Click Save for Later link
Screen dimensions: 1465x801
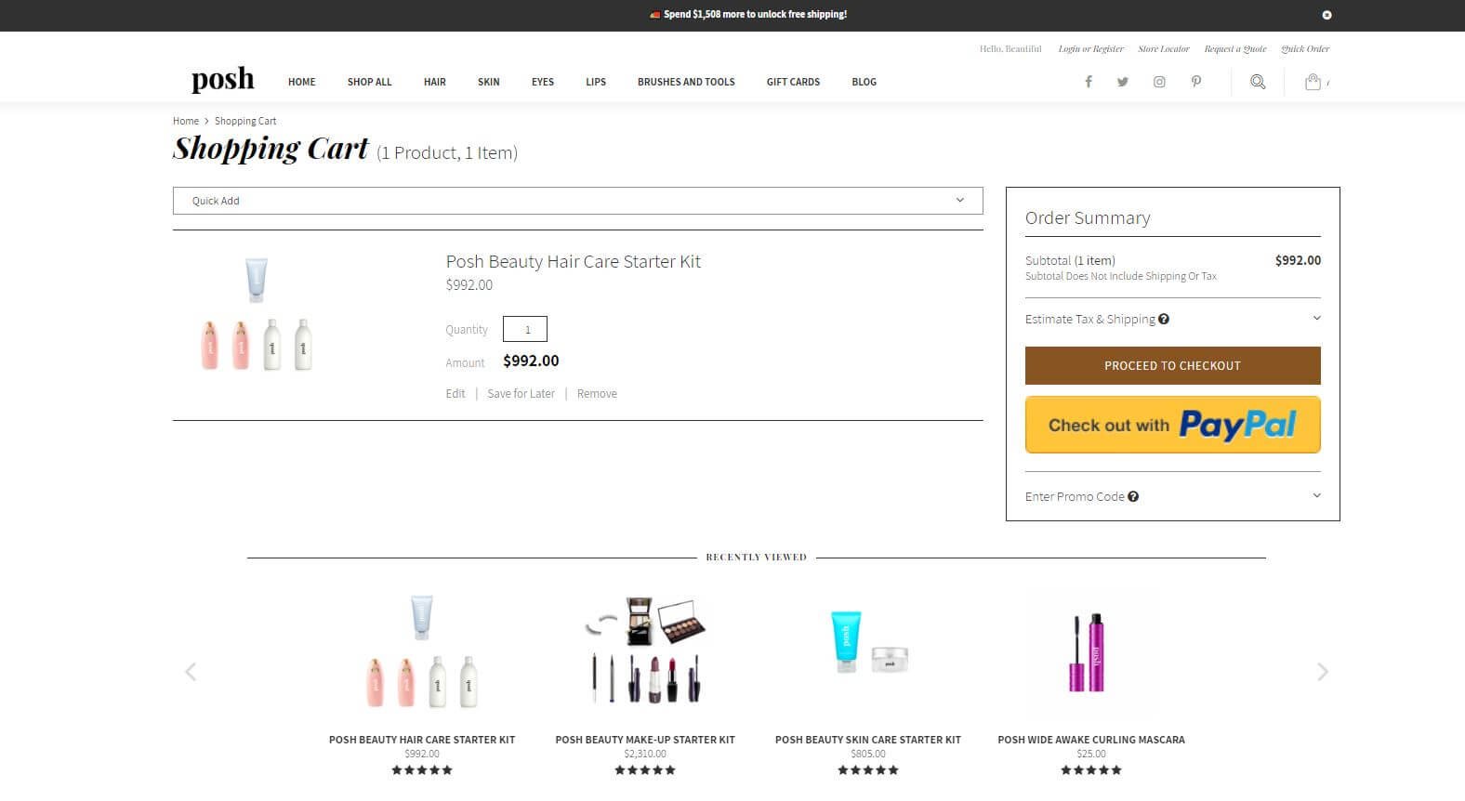[x=521, y=394]
